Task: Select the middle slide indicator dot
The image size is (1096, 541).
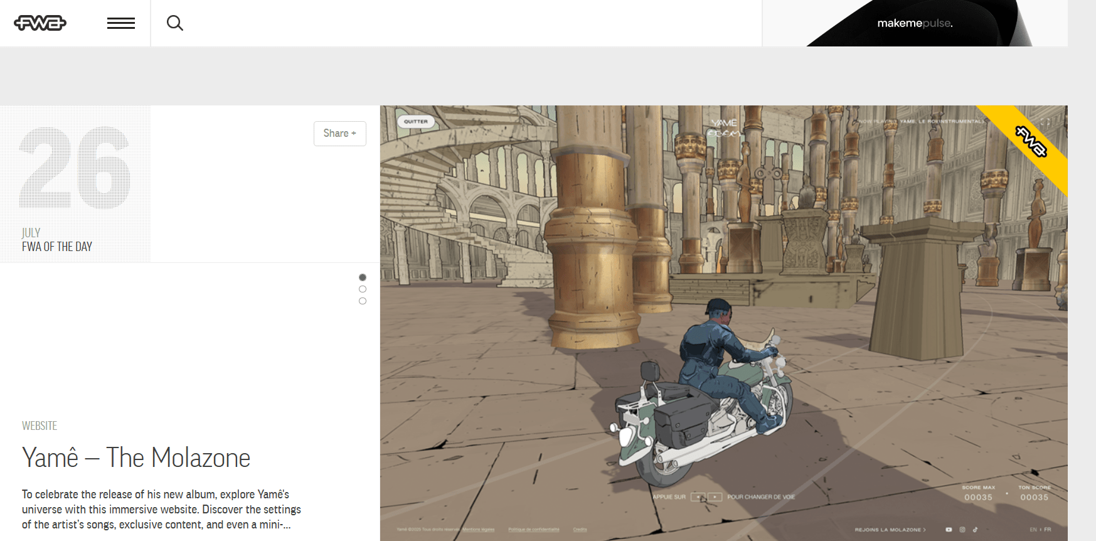Action: point(363,289)
